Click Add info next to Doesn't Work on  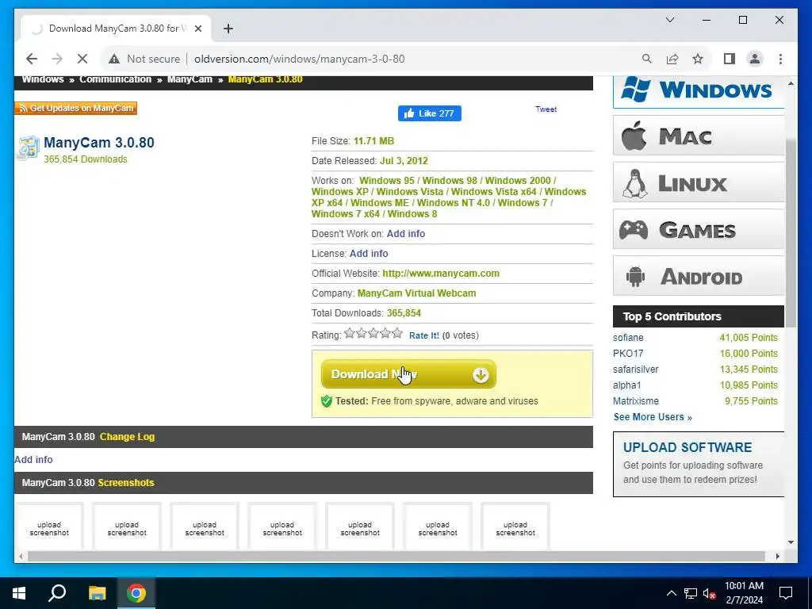[405, 234]
